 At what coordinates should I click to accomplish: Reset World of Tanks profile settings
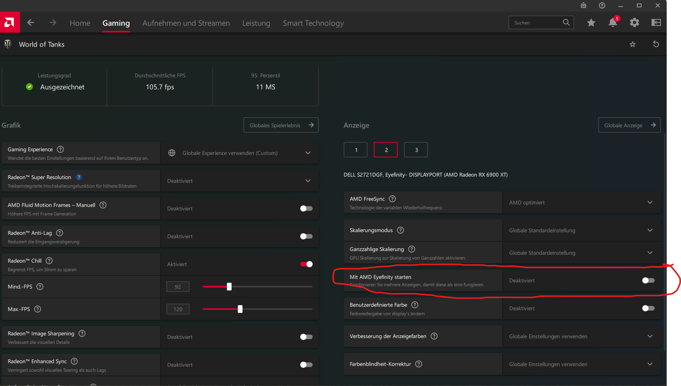coord(656,44)
